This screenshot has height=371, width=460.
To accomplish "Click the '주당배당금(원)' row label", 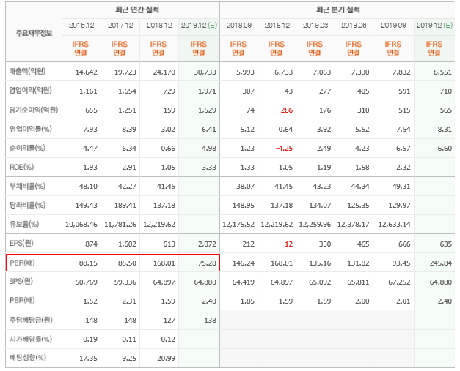I will pos(31,320).
